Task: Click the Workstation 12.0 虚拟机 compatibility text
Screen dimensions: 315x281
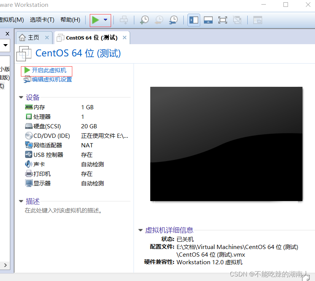Action: (210, 262)
